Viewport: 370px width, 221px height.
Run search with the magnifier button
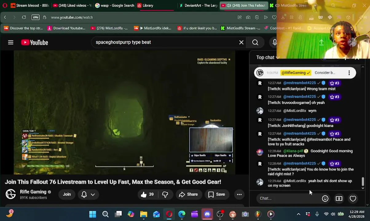pos(255,42)
